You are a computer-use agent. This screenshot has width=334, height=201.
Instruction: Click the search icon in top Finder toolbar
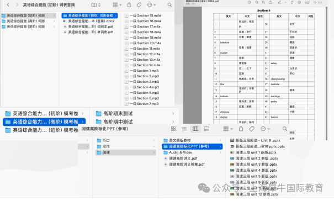coord(169,4)
